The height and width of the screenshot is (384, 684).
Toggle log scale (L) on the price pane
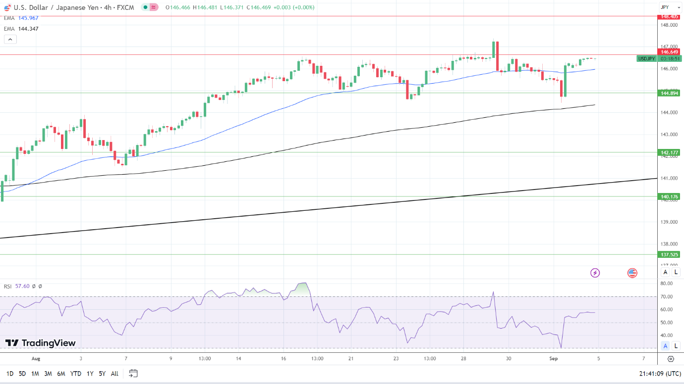tap(676, 272)
